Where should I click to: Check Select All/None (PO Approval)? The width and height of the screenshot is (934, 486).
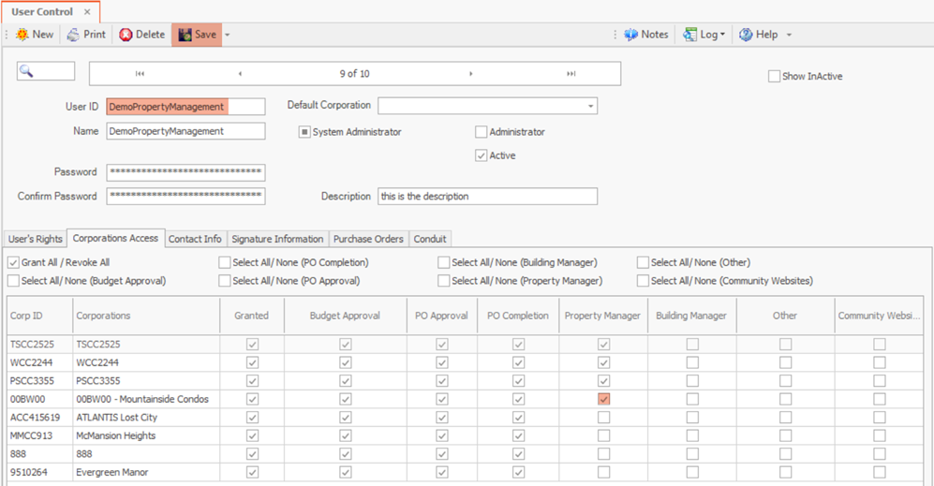(x=225, y=281)
